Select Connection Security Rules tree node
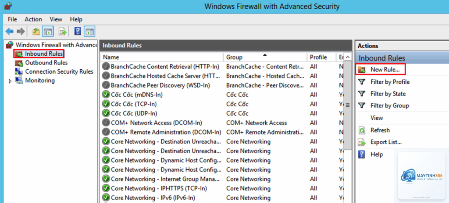Image resolution: width=449 pixels, height=203 pixels. [x=59, y=71]
